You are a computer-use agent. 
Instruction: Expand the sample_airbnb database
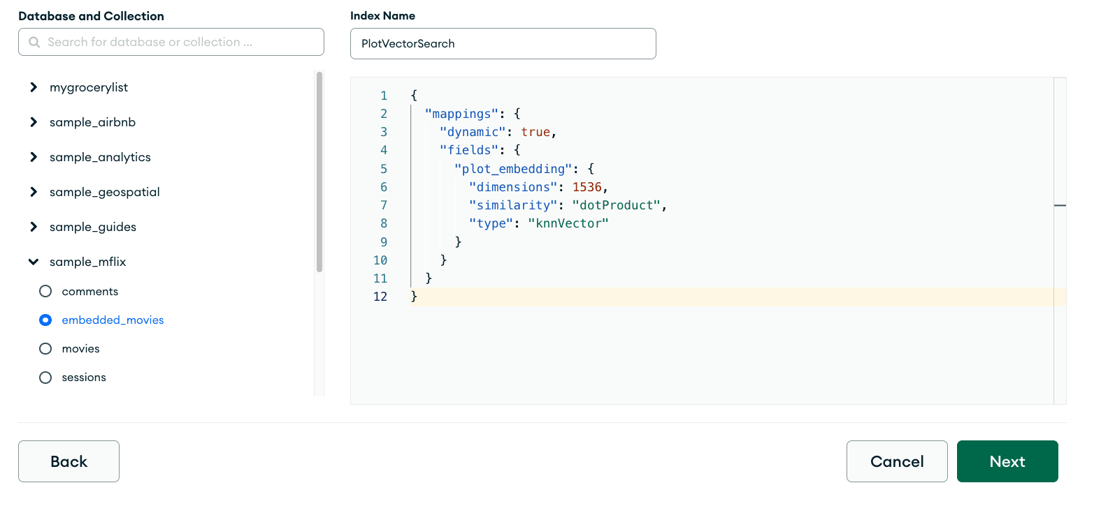pos(34,122)
